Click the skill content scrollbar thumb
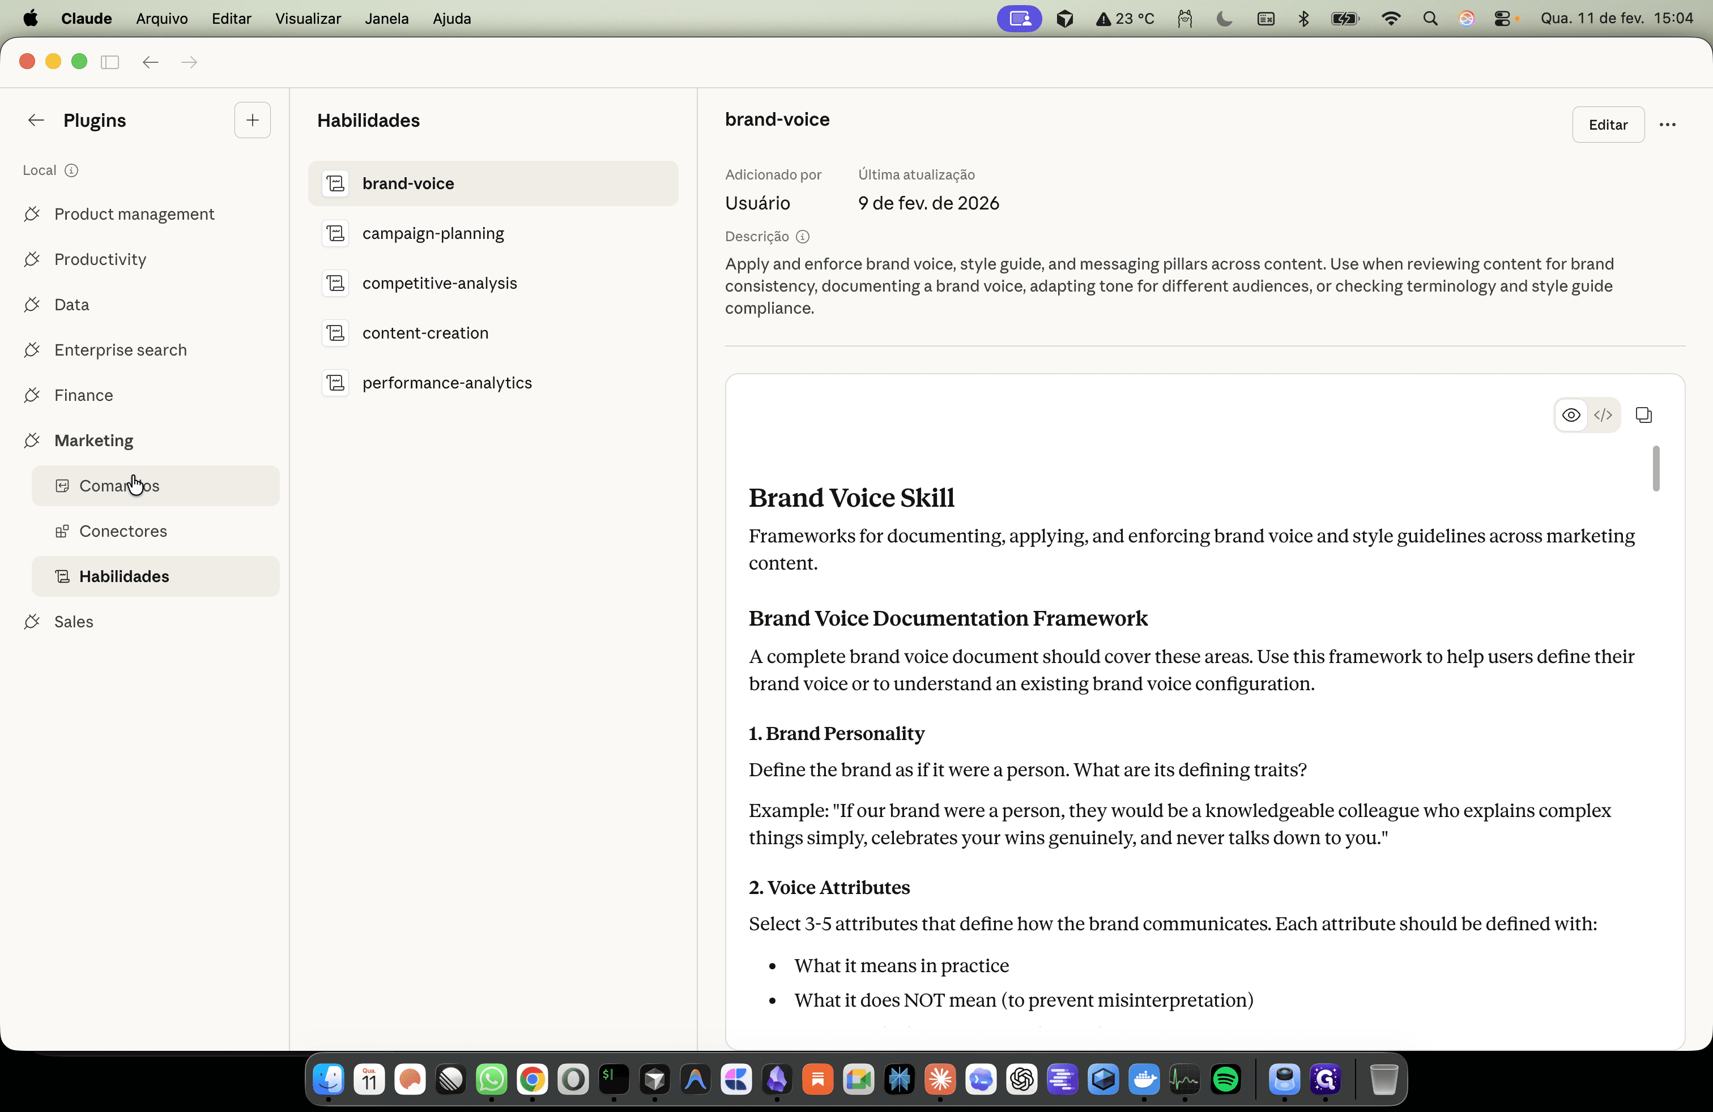1713x1112 pixels. point(1656,468)
